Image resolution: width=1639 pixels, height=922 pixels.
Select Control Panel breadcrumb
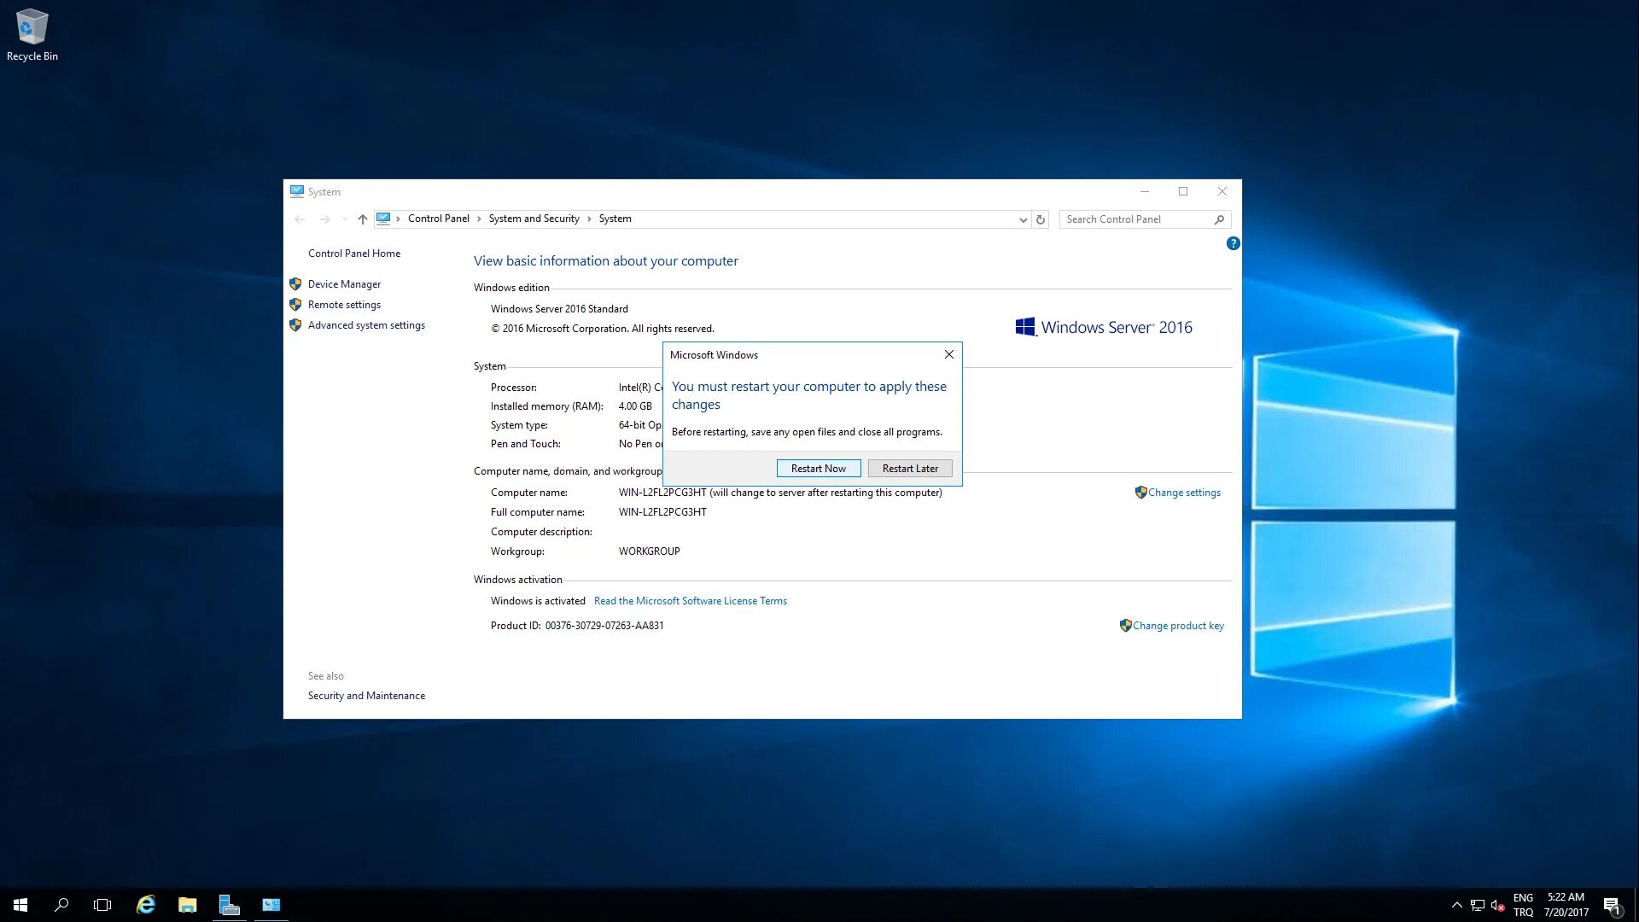click(438, 219)
